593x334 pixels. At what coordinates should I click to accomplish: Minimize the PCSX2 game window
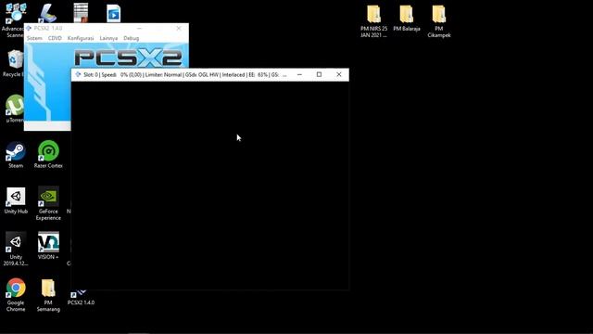[x=299, y=74]
